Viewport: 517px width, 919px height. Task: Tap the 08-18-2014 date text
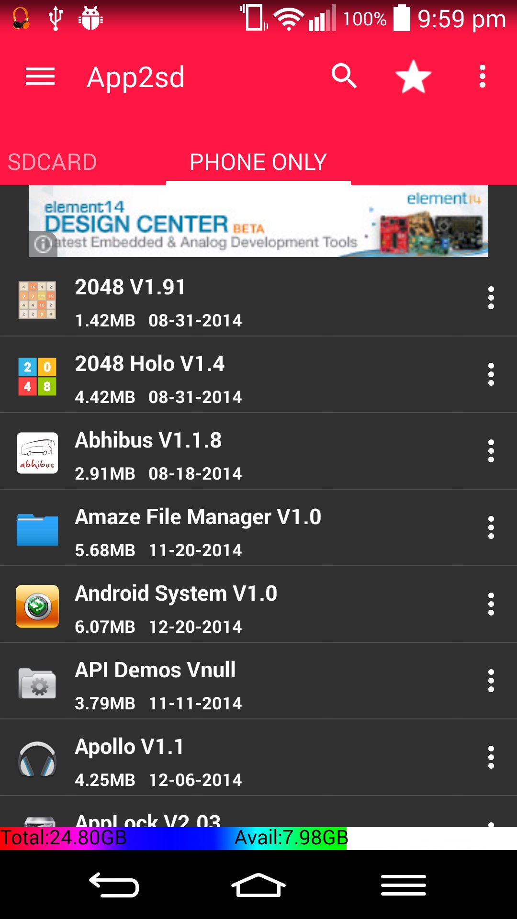[x=195, y=474]
